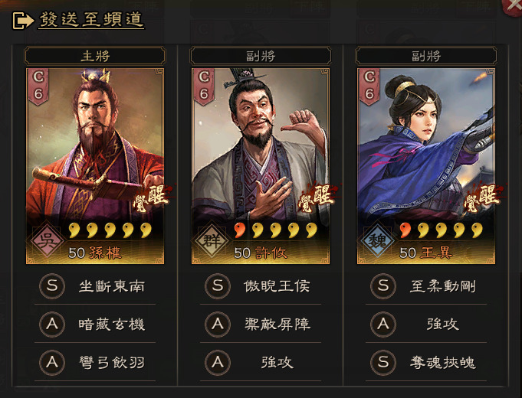Viewport: 522px width, 398px height.
Task: Click the send-to-channel arrow icon
Action: (23, 21)
